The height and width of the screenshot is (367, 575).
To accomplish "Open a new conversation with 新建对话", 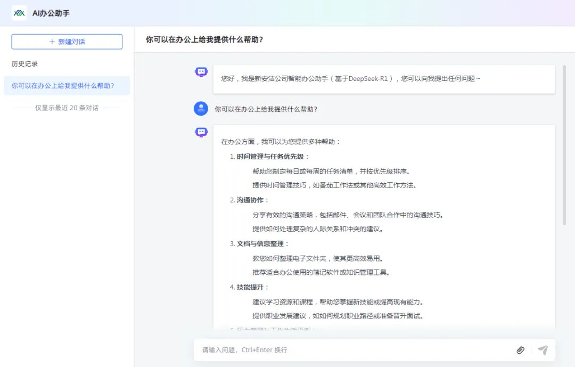I will click(67, 41).
